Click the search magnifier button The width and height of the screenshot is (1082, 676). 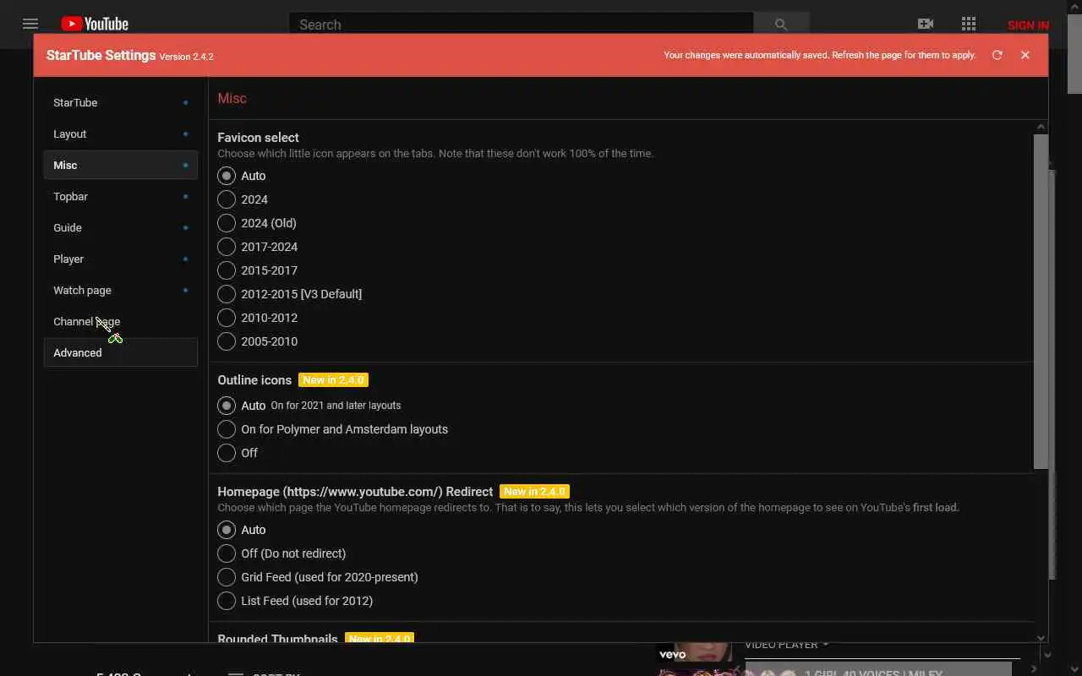pos(781,25)
